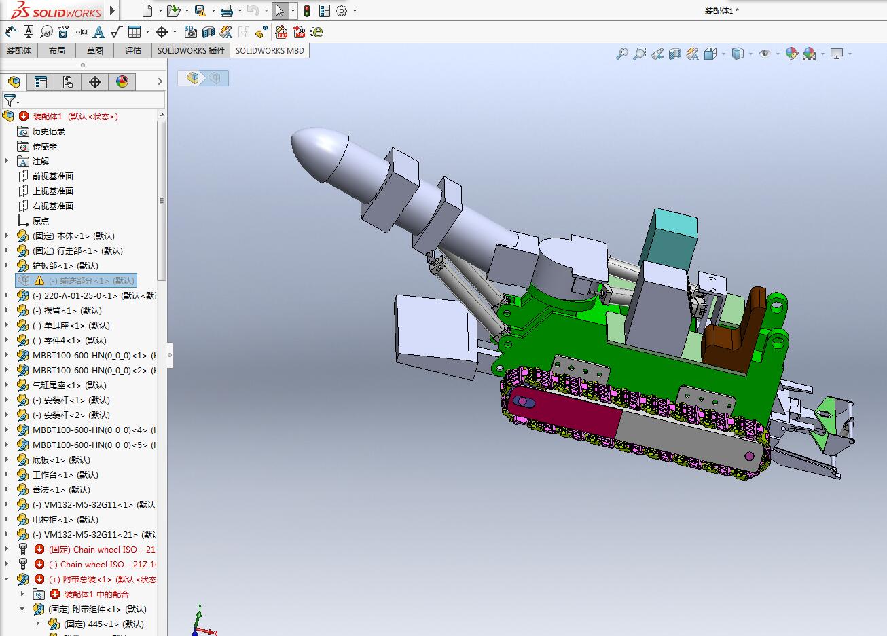
Task: Select the 工作台<1> component
Action: 65,474
